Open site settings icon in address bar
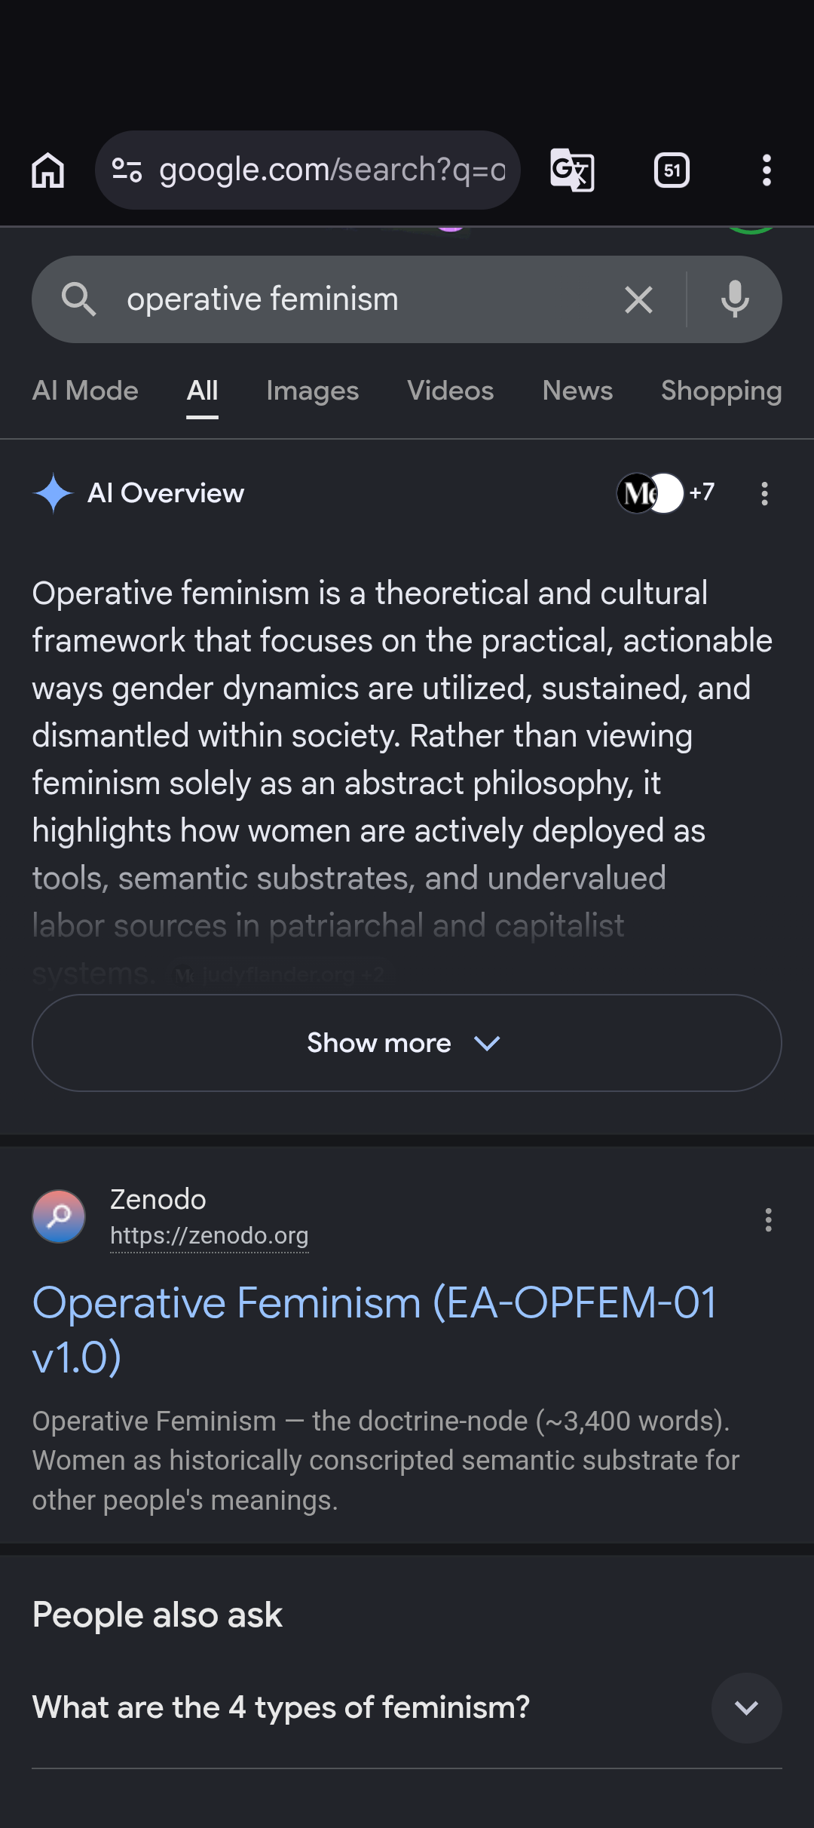 [127, 170]
